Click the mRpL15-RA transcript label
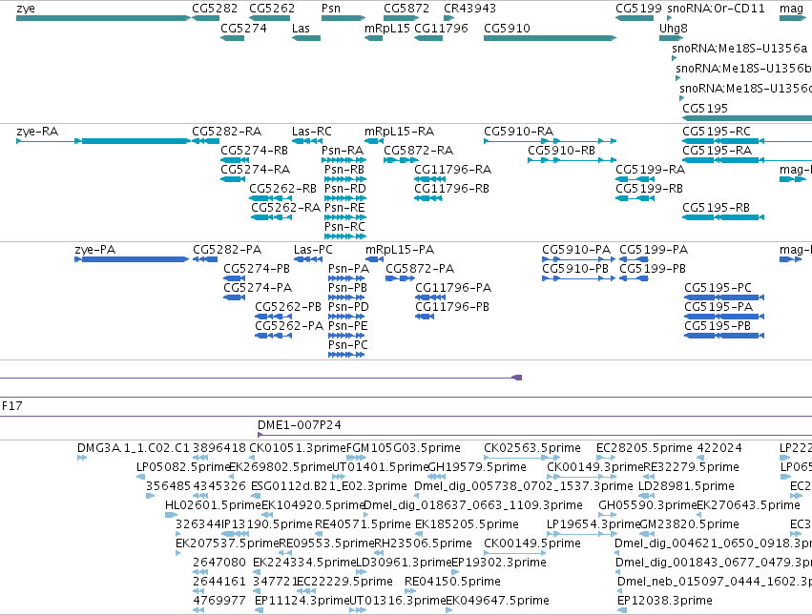 (399, 132)
